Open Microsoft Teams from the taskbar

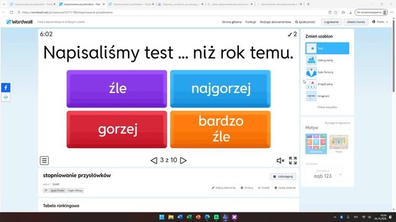pyautogui.click(x=225, y=217)
